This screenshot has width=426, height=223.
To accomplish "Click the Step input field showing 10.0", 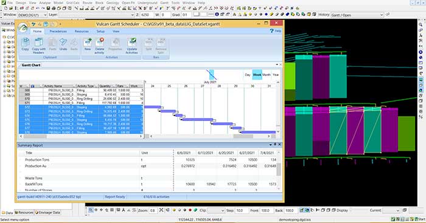I will click(241, 210).
